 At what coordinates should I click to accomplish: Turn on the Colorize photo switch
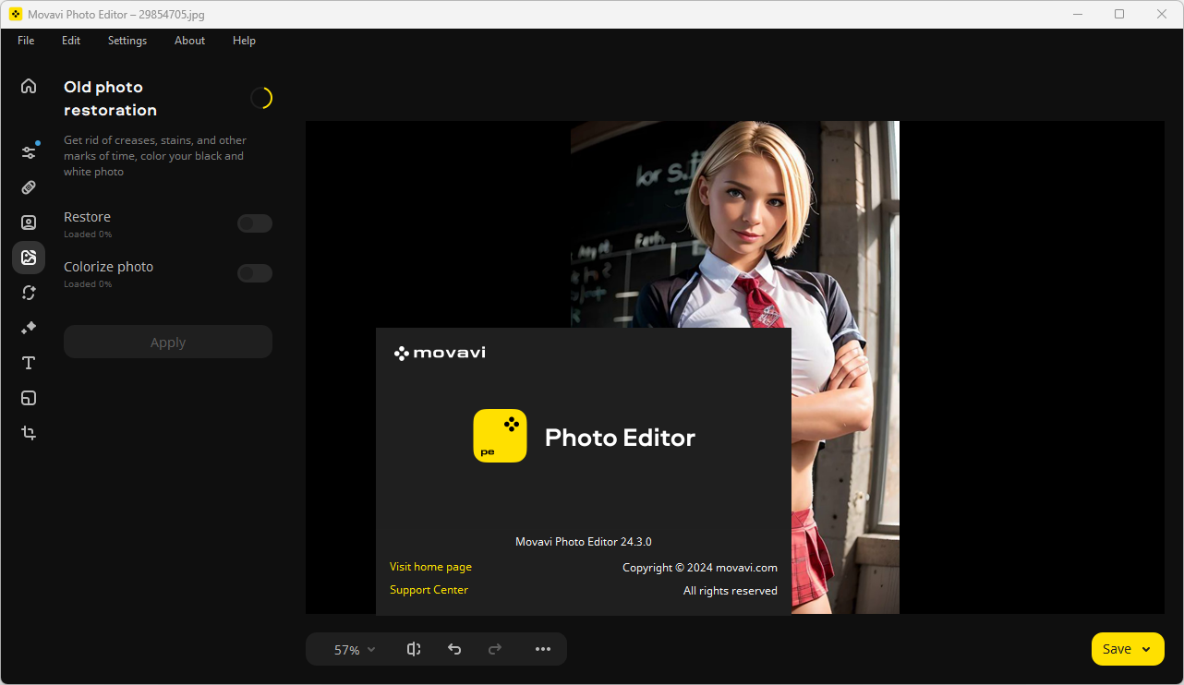(255, 273)
